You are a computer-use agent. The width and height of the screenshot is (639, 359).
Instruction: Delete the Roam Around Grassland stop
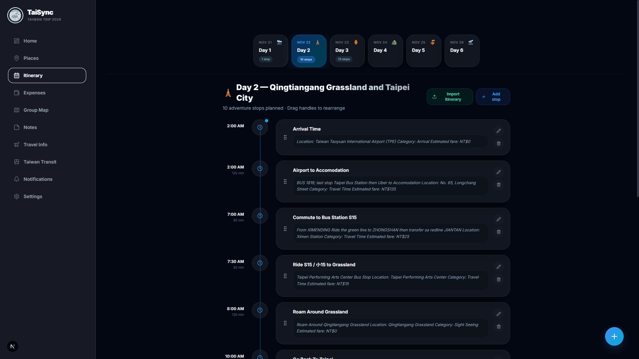499,327
